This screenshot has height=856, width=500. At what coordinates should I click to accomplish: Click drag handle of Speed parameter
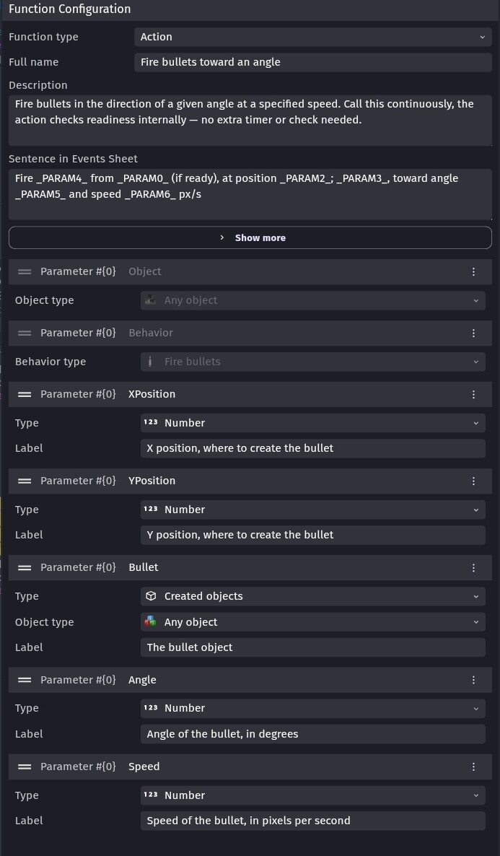point(25,767)
